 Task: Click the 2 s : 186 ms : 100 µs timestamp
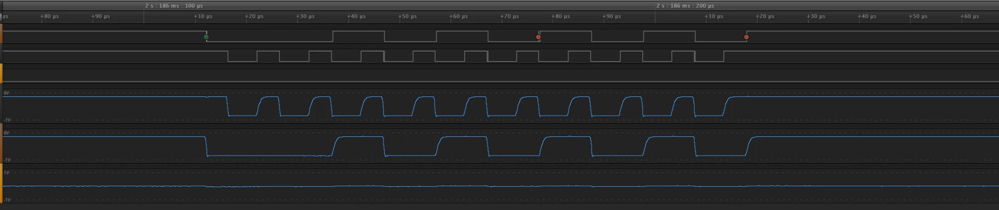[x=174, y=6]
